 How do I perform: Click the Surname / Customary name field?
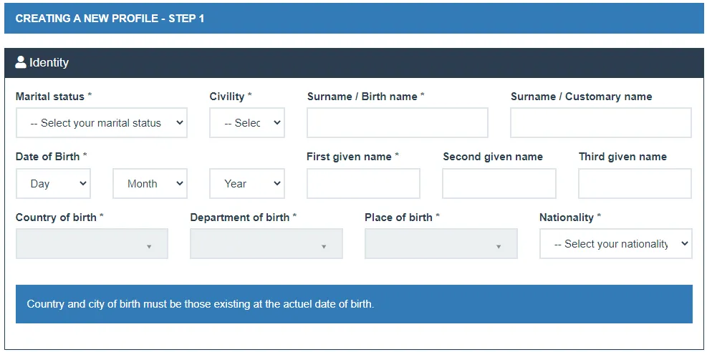point(600,123)
